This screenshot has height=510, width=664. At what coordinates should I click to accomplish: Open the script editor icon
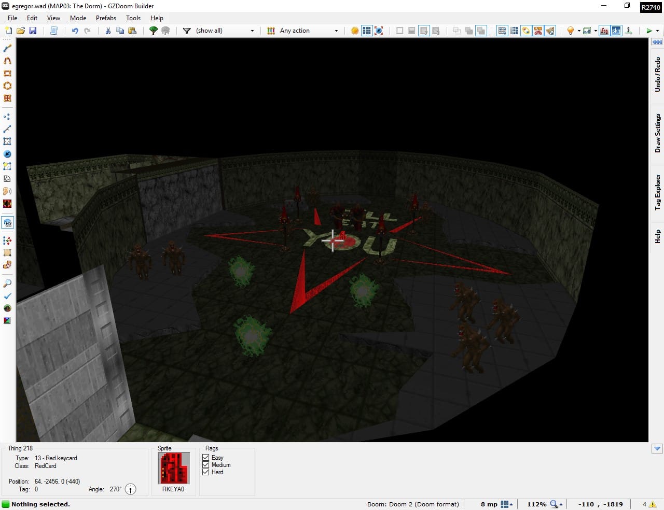tap(53, 31)
